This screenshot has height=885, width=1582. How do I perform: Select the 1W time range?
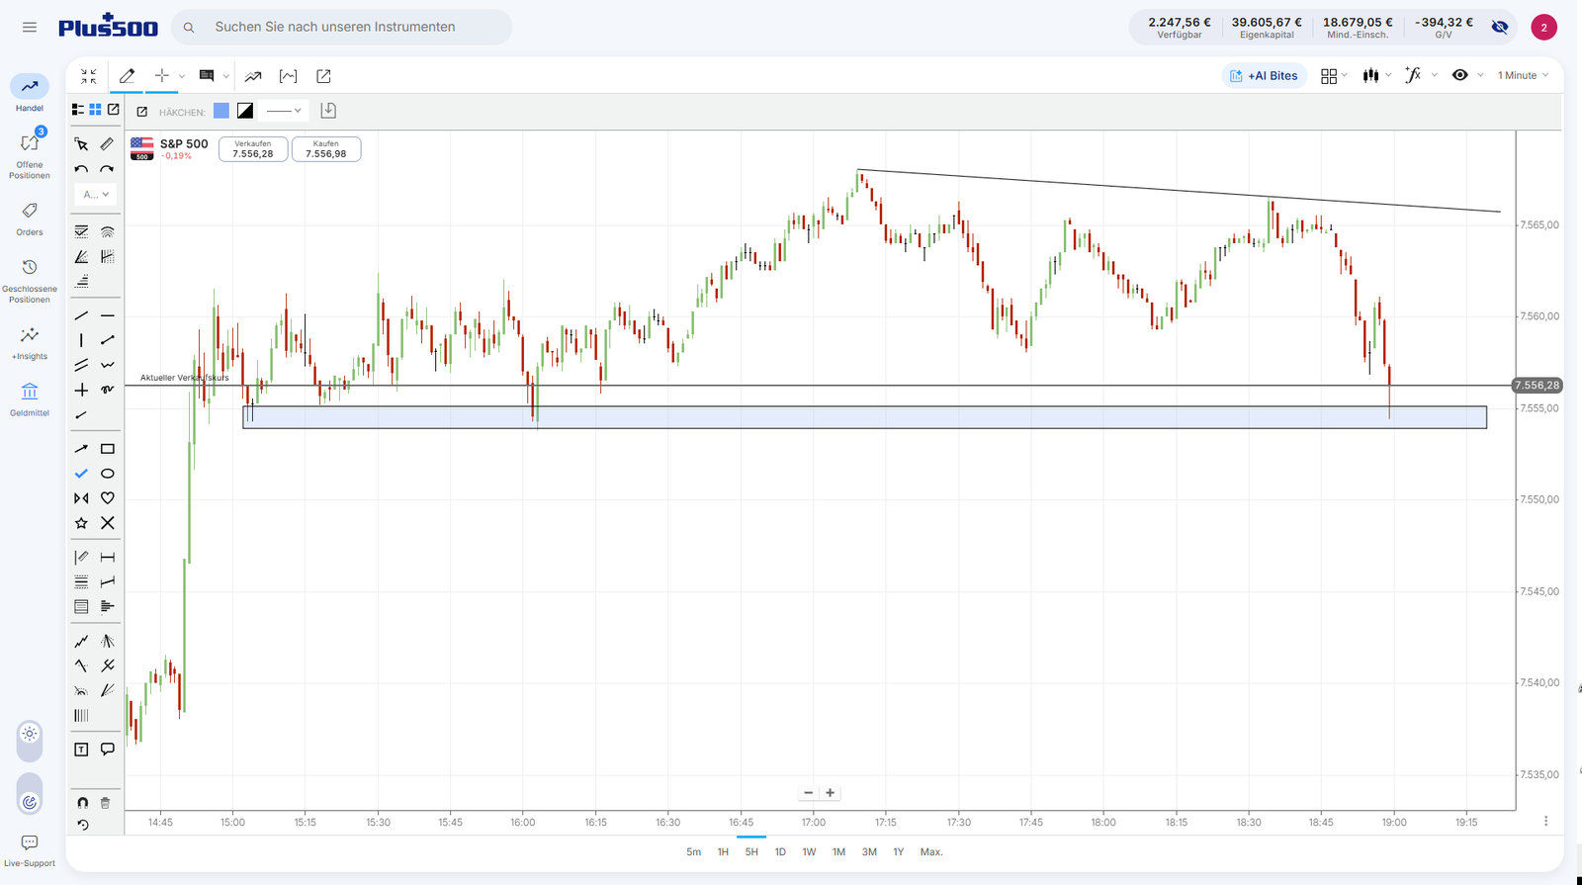[809, 851]
